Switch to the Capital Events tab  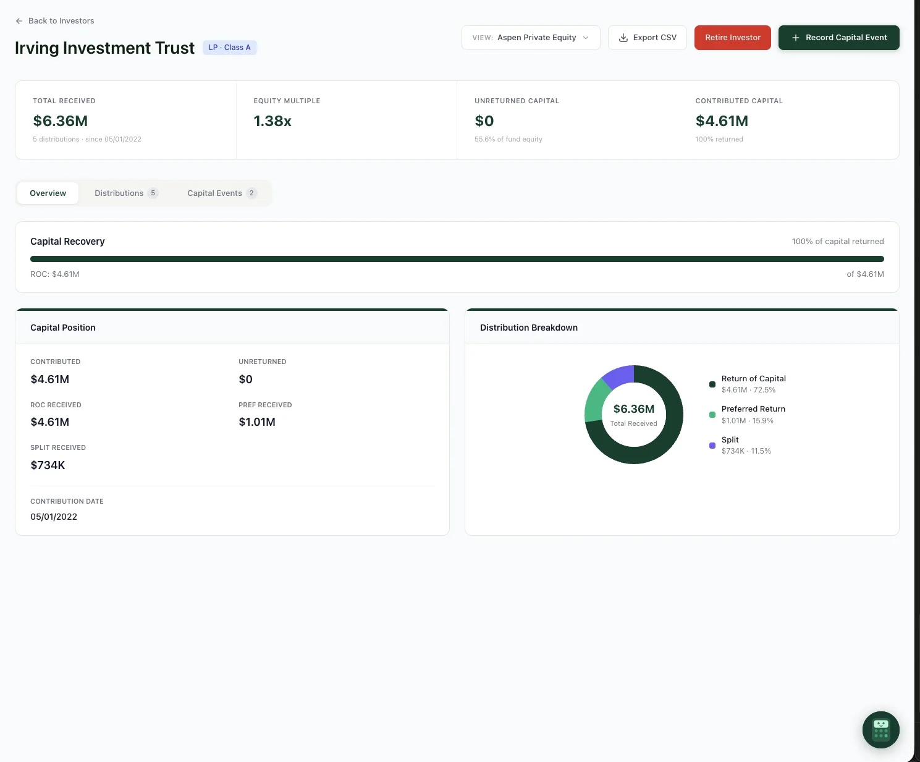point(214,193)
